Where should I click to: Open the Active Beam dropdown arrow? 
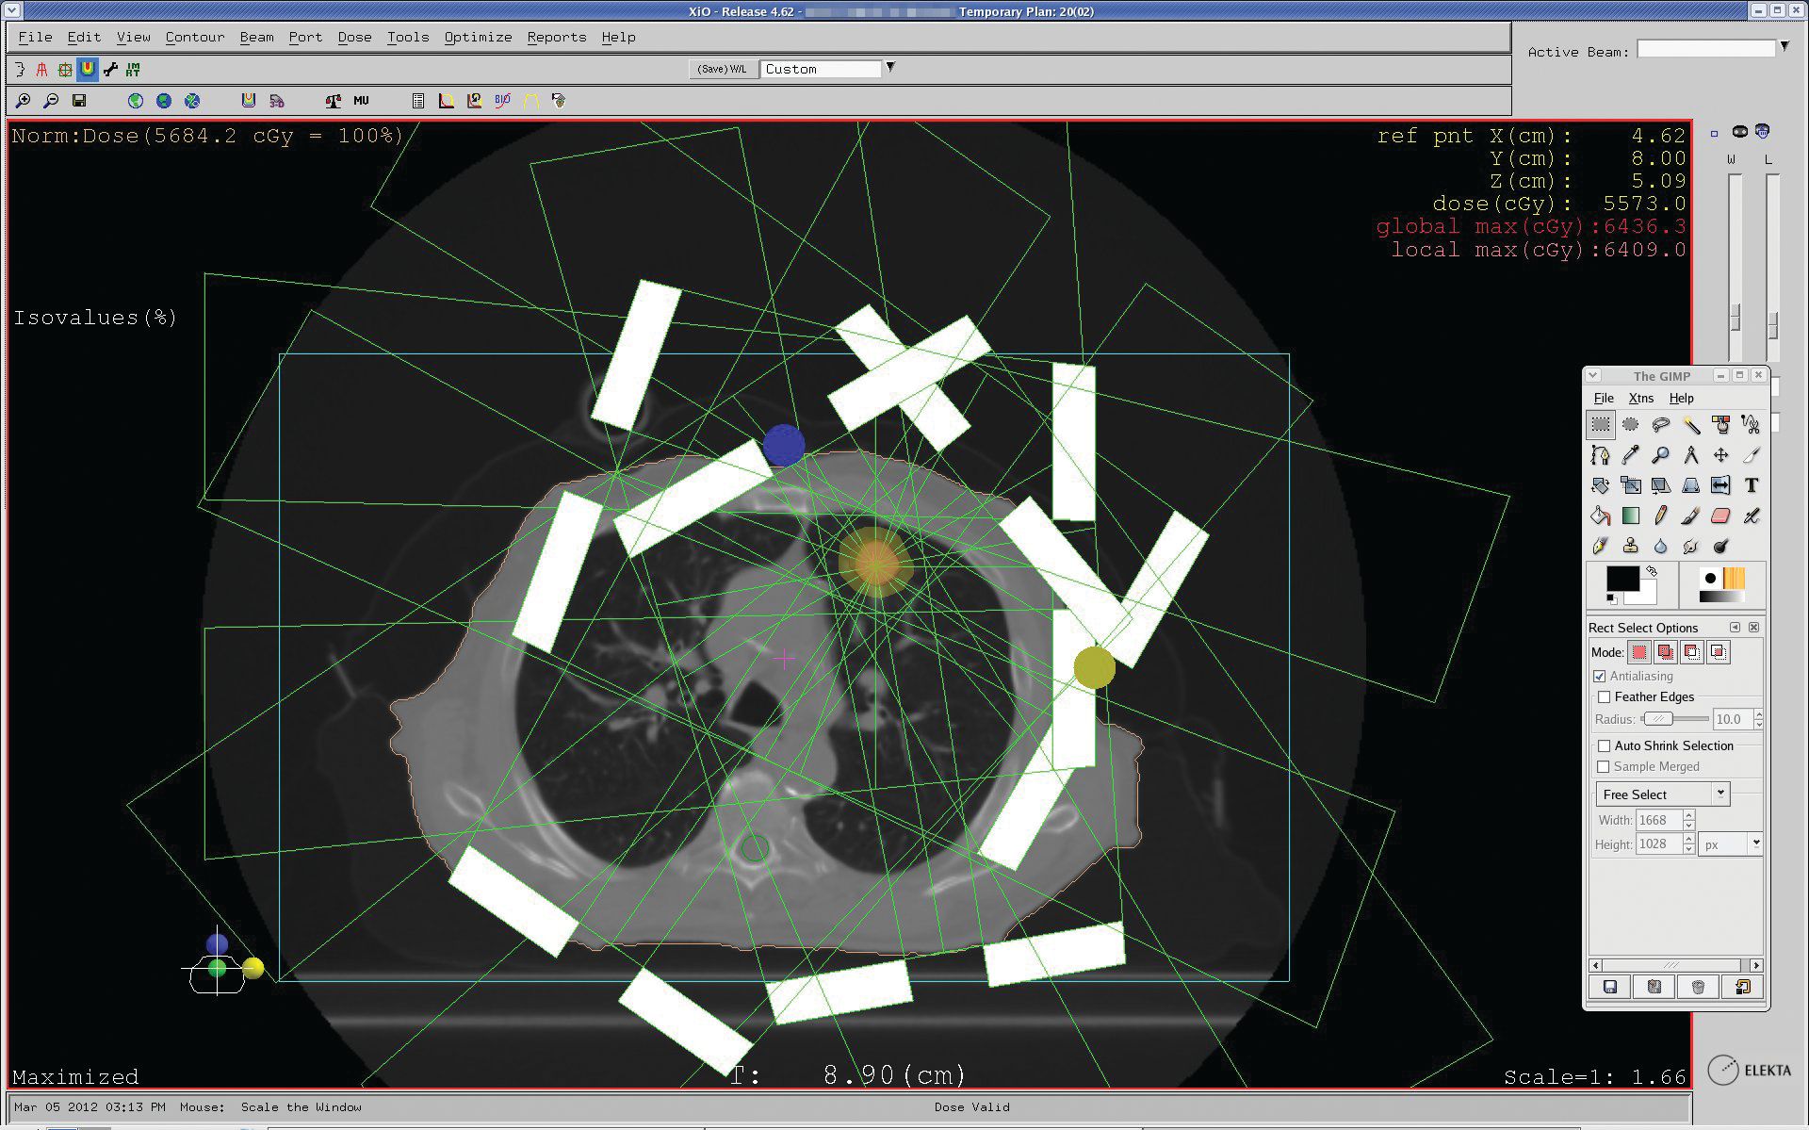(1785, 47)
